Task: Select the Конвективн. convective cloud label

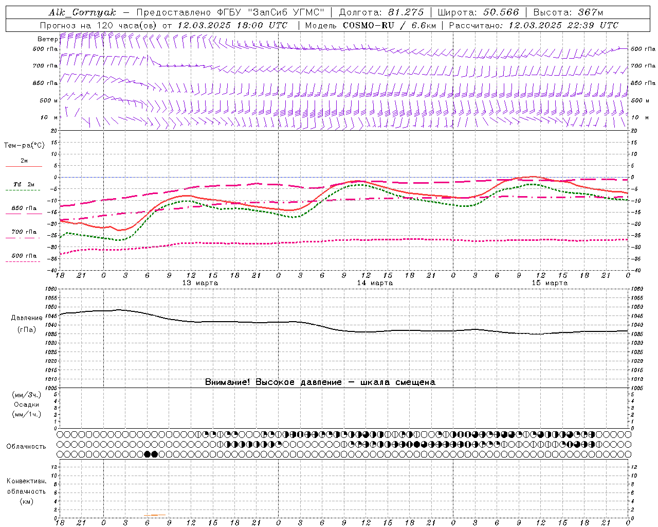Action: (x=26, y=481)
